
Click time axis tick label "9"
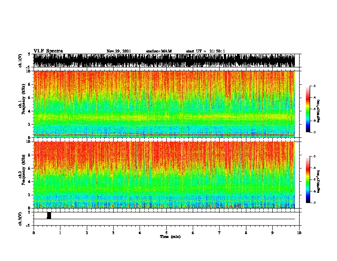(272, 233)
